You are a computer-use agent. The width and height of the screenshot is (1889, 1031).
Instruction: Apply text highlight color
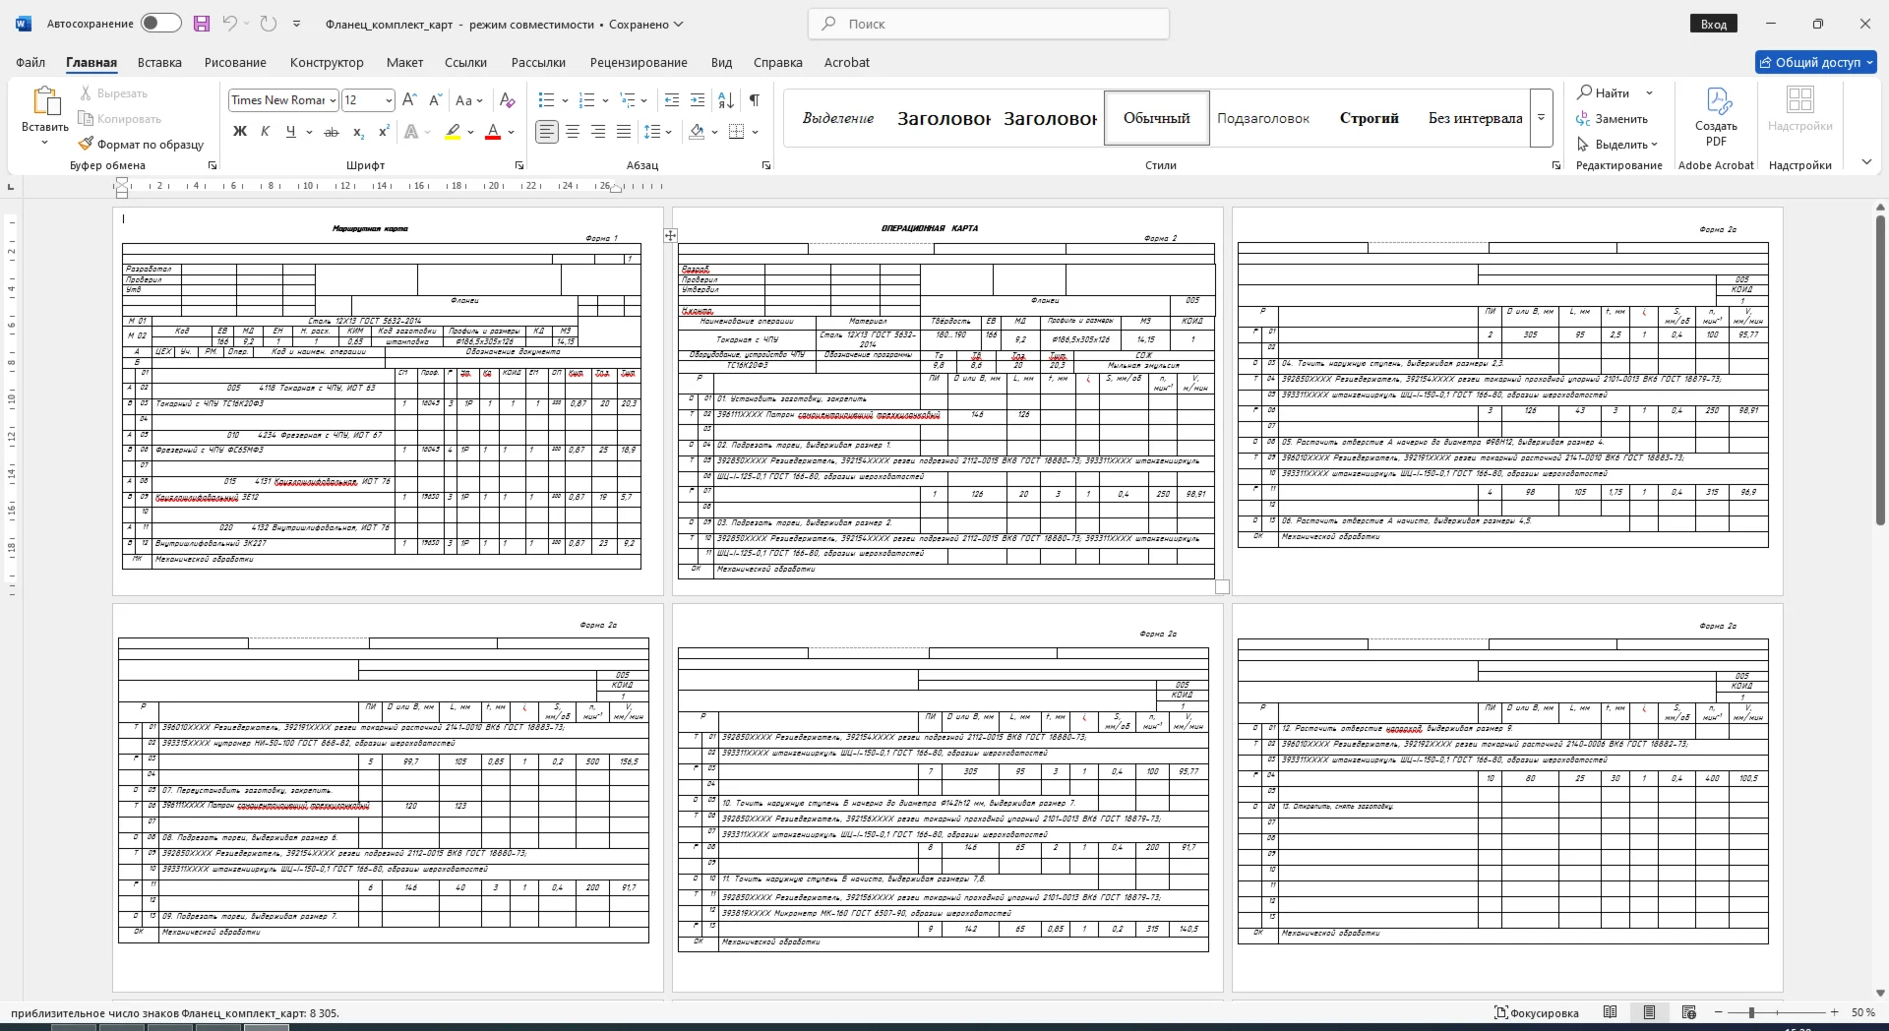453,132
